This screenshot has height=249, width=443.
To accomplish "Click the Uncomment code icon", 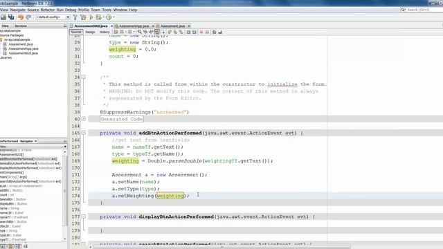I will click(x=220, y=32).
